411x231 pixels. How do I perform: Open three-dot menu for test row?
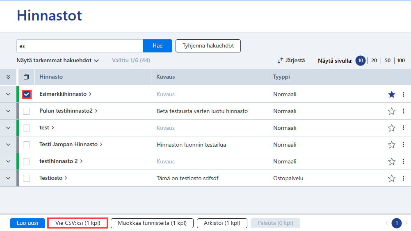pyautogui.click(x=403, y=128)
